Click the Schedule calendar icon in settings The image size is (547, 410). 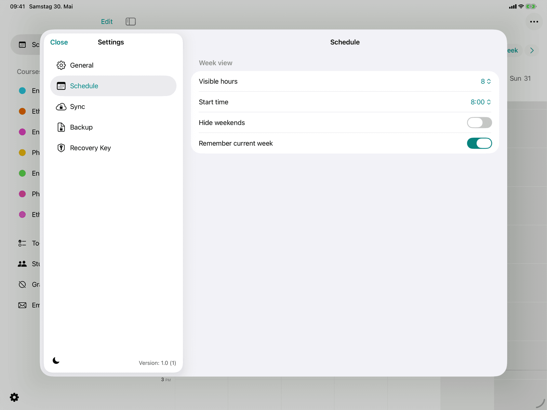tap(61, 86)
